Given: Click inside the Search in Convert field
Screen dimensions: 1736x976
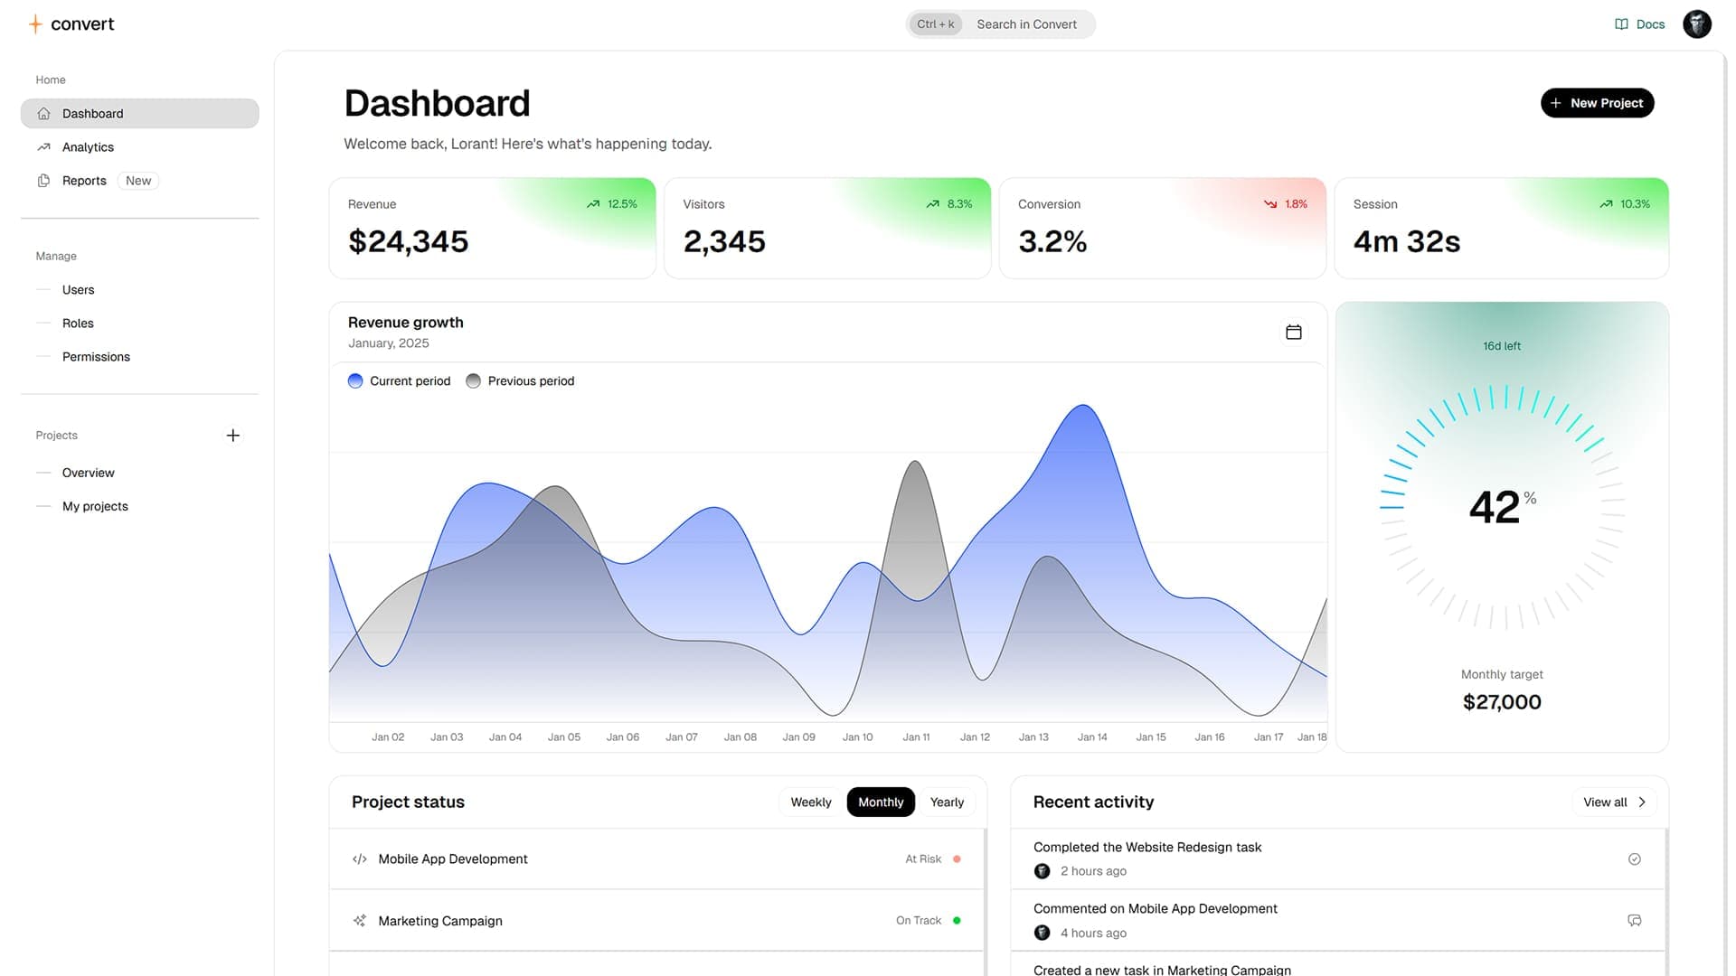Looking at the screenshot, I should pos(1026,23).
